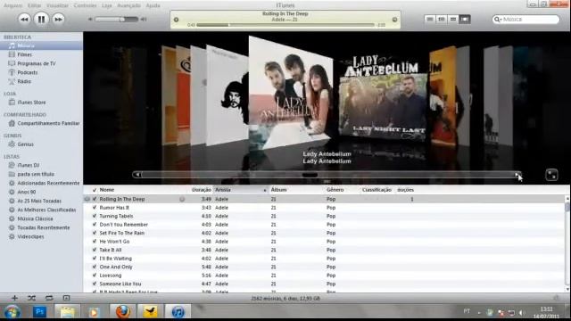Image resolution: width=571 pixels, height=321 pixels.
Task: Uncheck Rumor Has It checkbox
Action: [95, 208]
